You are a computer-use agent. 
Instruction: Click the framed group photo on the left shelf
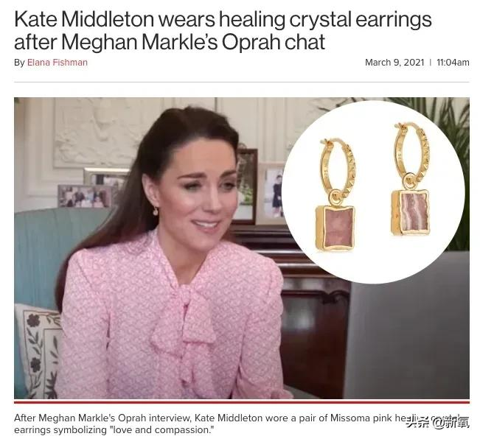(85, 196)
